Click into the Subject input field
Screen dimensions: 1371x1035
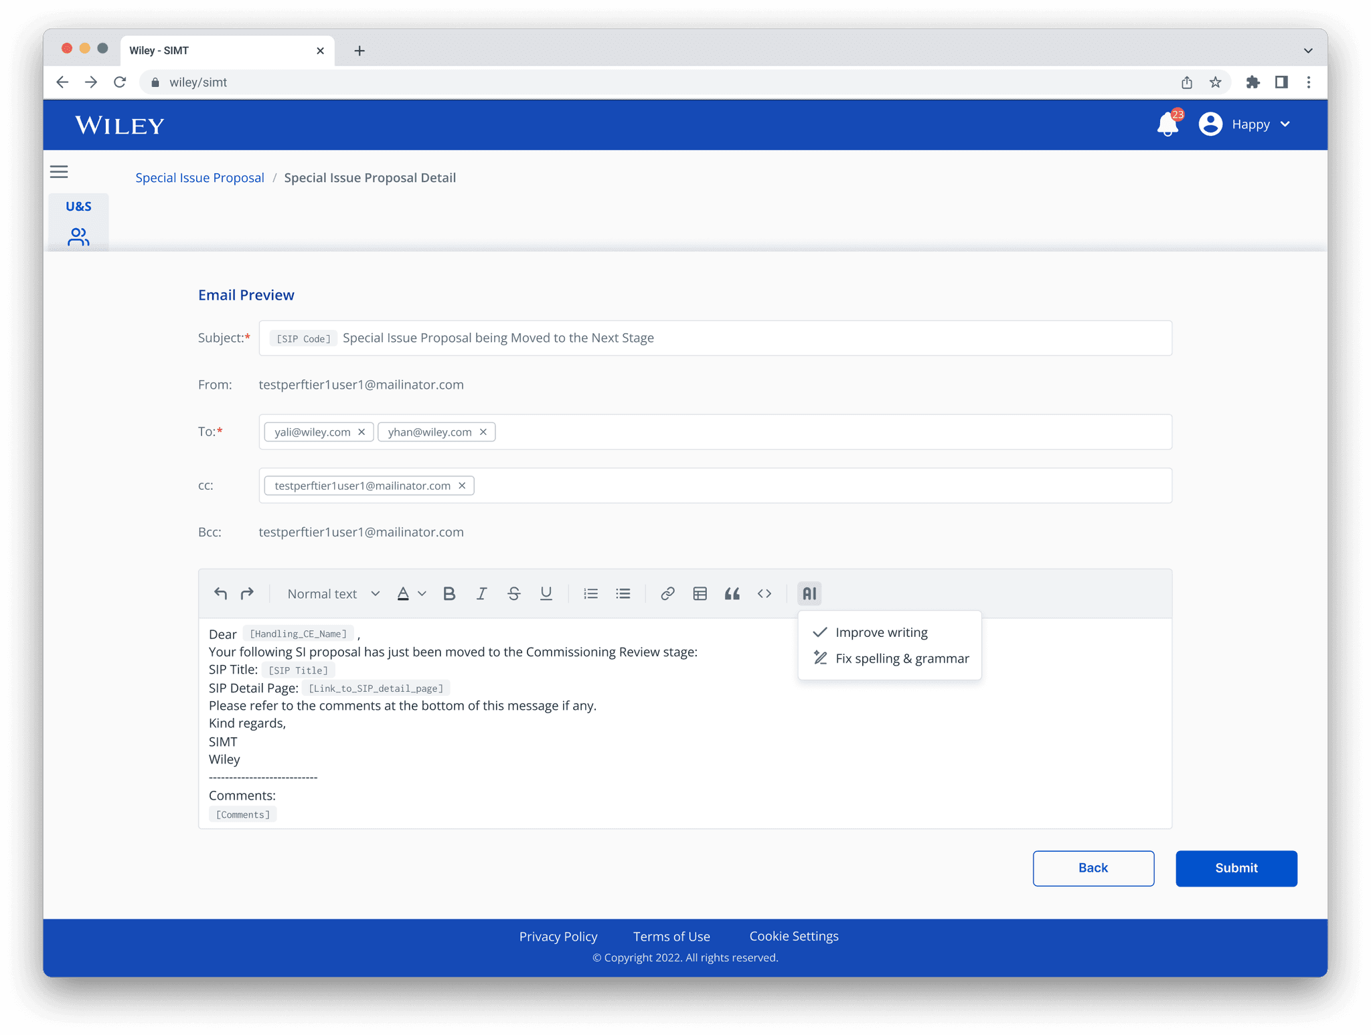(x=870, y=338)
